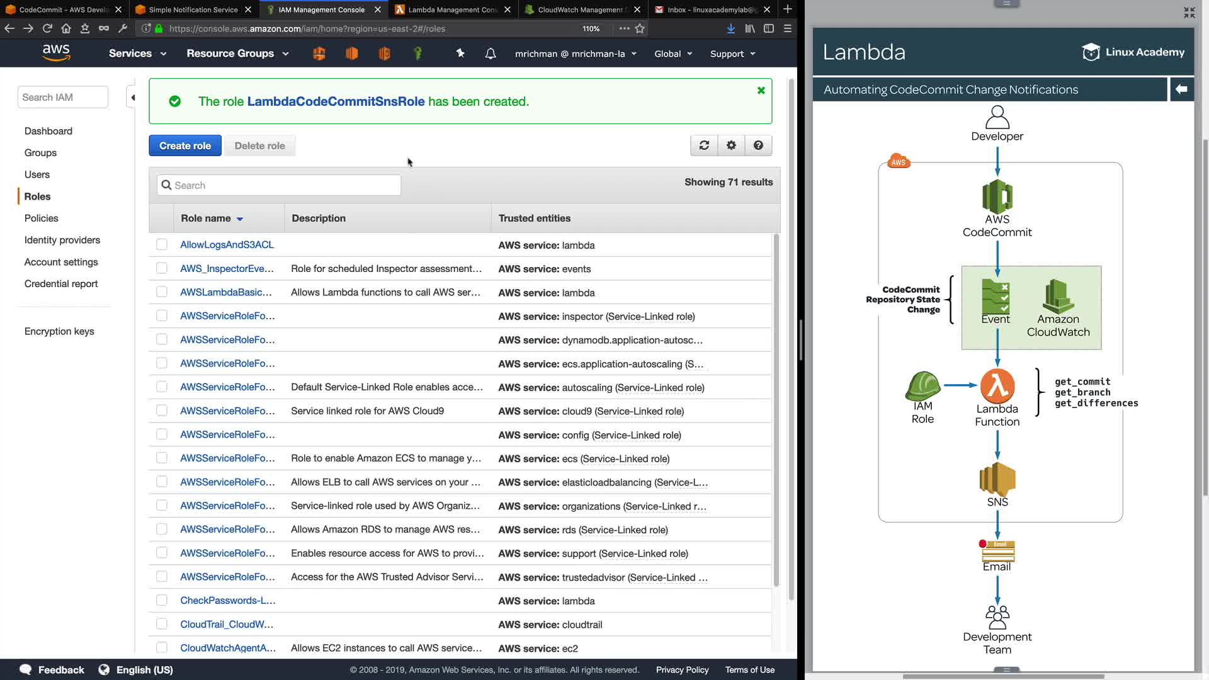Expand the Services dropdown menu
1209x680 pixels.
pyautogui.click(x=137, y=54)
